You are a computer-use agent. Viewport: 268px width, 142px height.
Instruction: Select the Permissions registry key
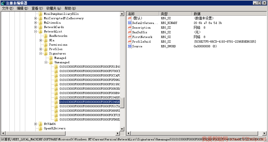[x=58, y=45]
